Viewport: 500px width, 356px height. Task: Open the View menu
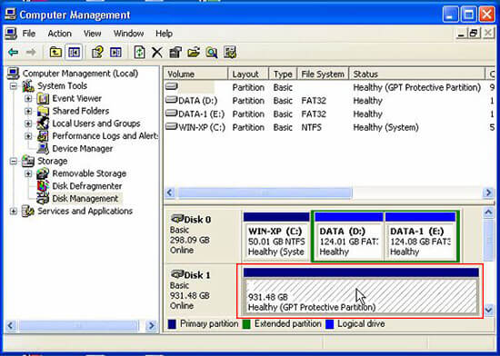[93, 34]
